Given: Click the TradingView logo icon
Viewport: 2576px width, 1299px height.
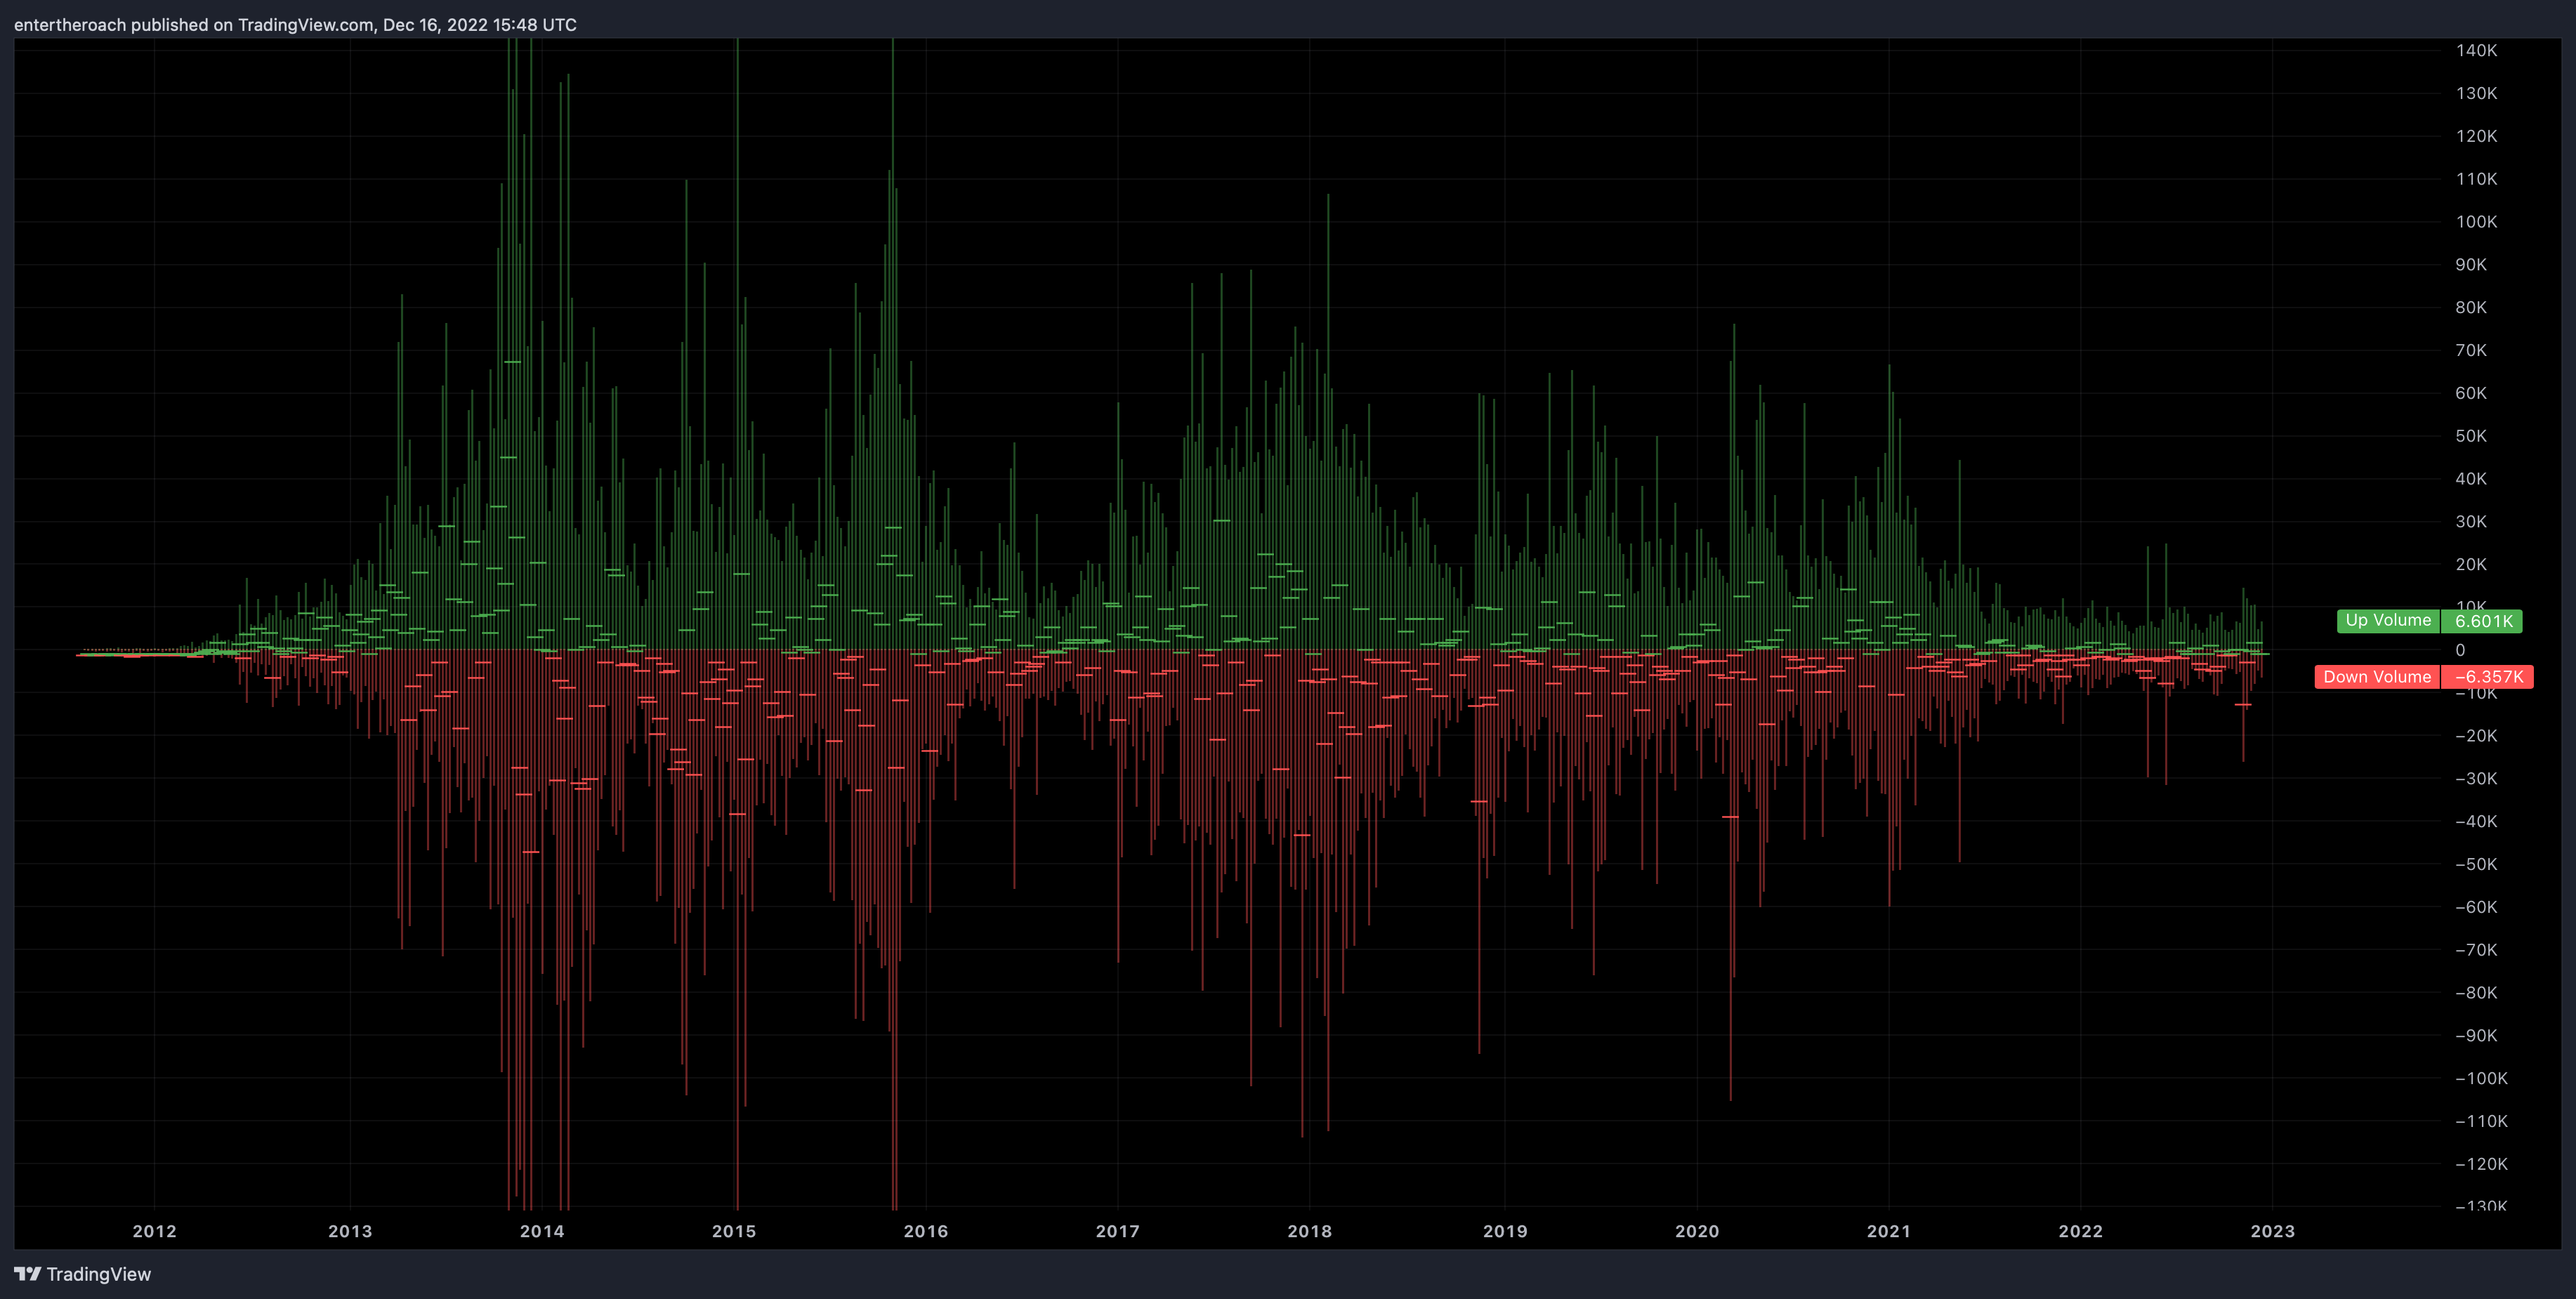Looking at the screenshot, I should 27,1274.
